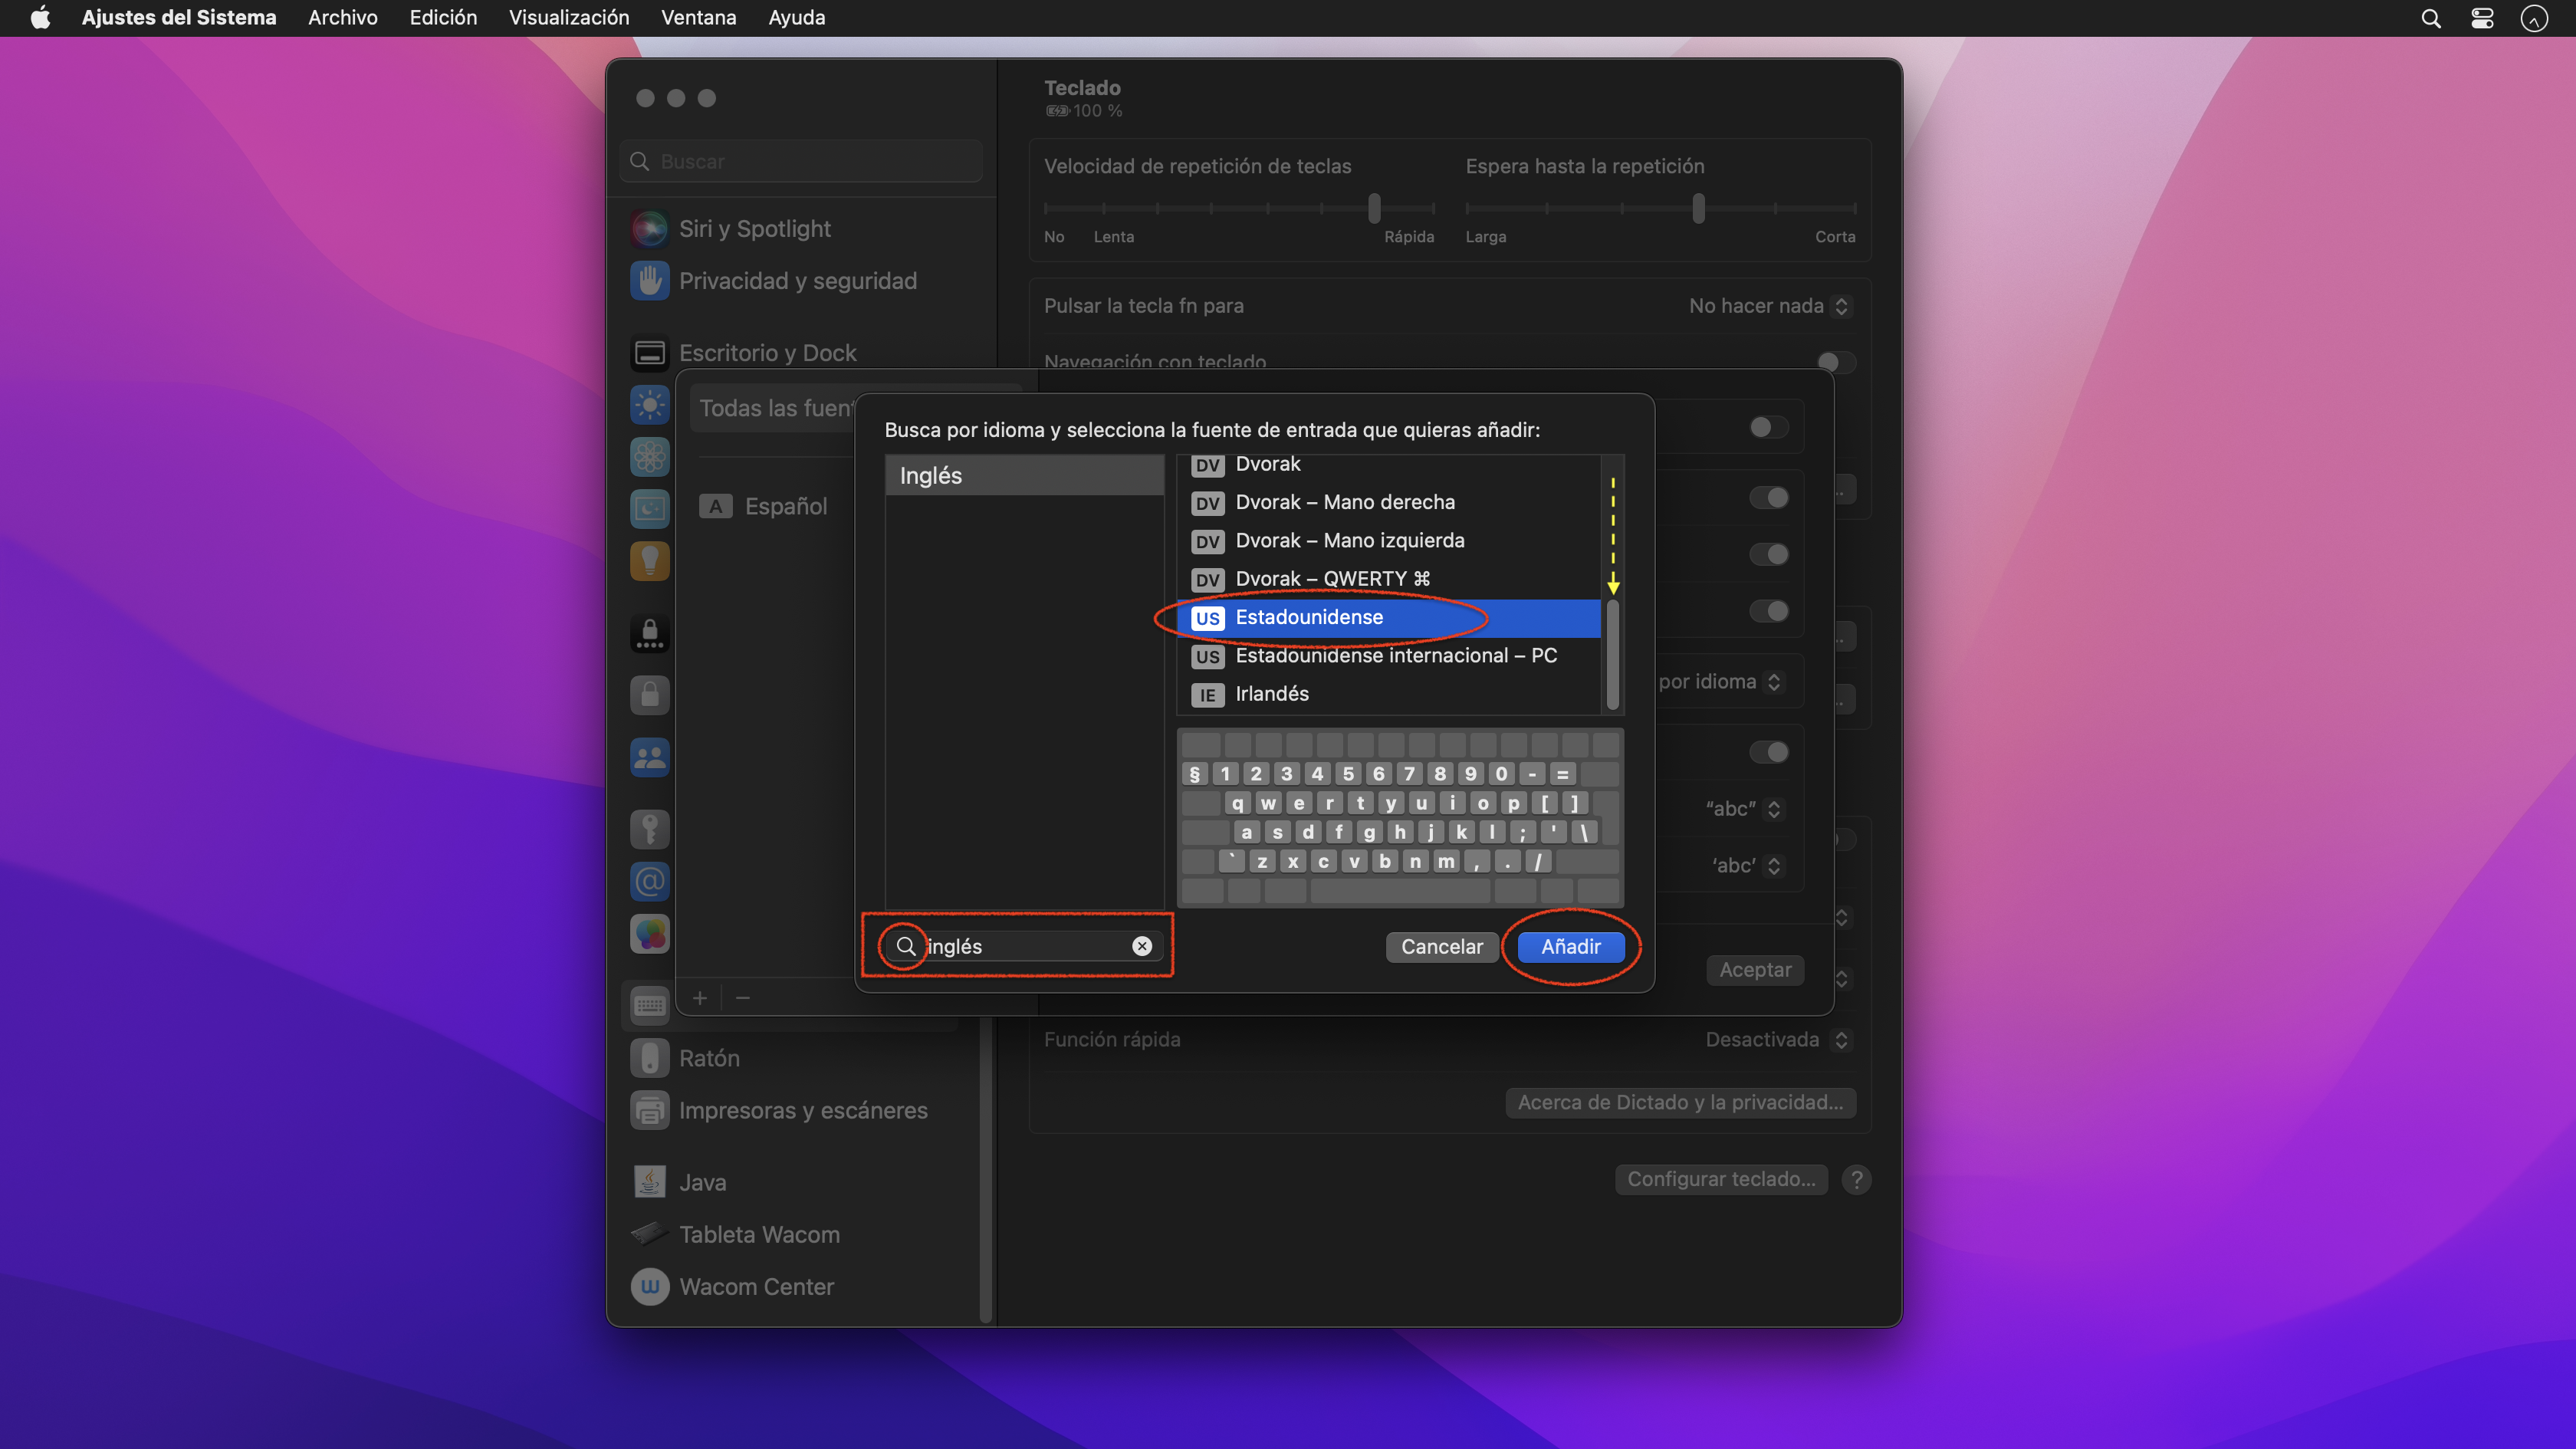Click the Wacom Center icon
The width and height of the screenshot is (2576, 1449).
[649, 1287]
